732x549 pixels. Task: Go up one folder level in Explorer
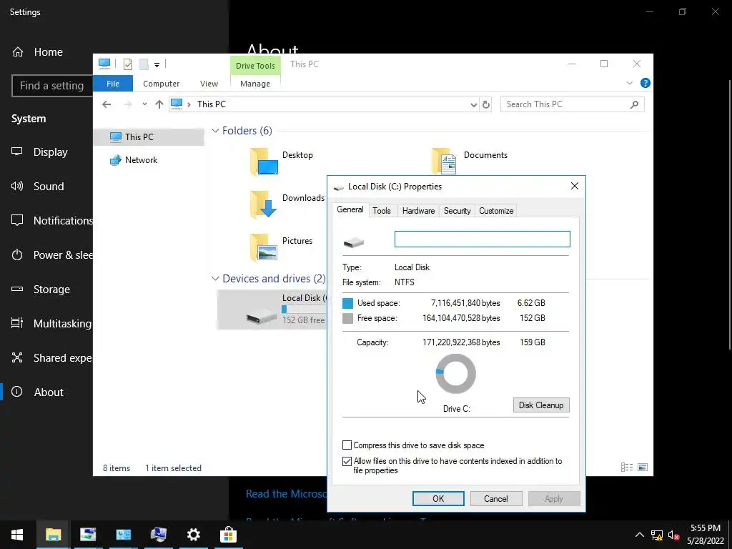pyautogui.click(x=159, y=104)
